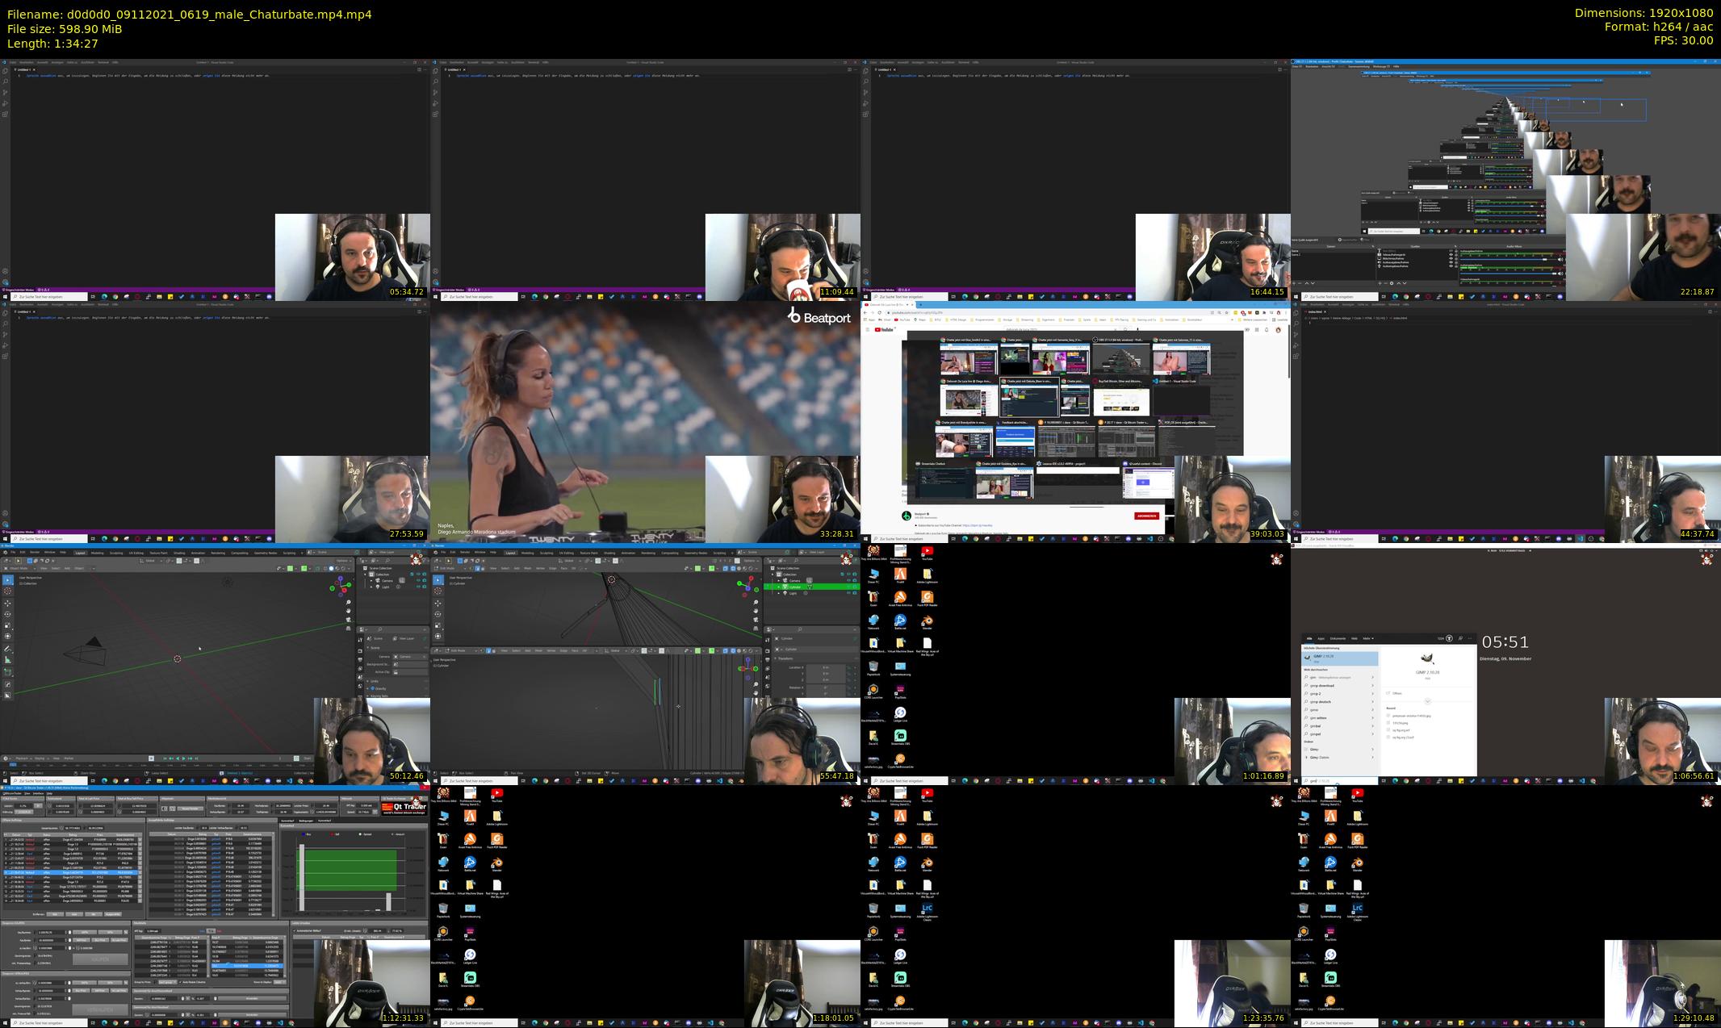This screenshot has width=1721, height=1028.
Task: Select Move tool in 50:12 Blender frame
Action: pyautogui.click(x=7, y=604)
